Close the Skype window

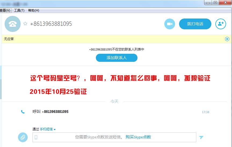click(x=225, y=2)
